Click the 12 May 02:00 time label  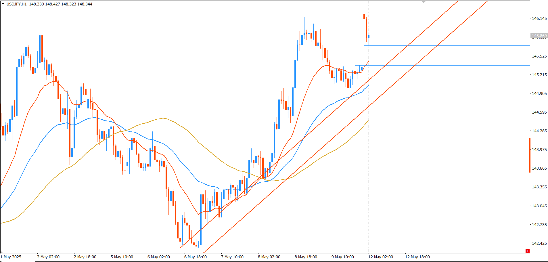click(381, 257)
